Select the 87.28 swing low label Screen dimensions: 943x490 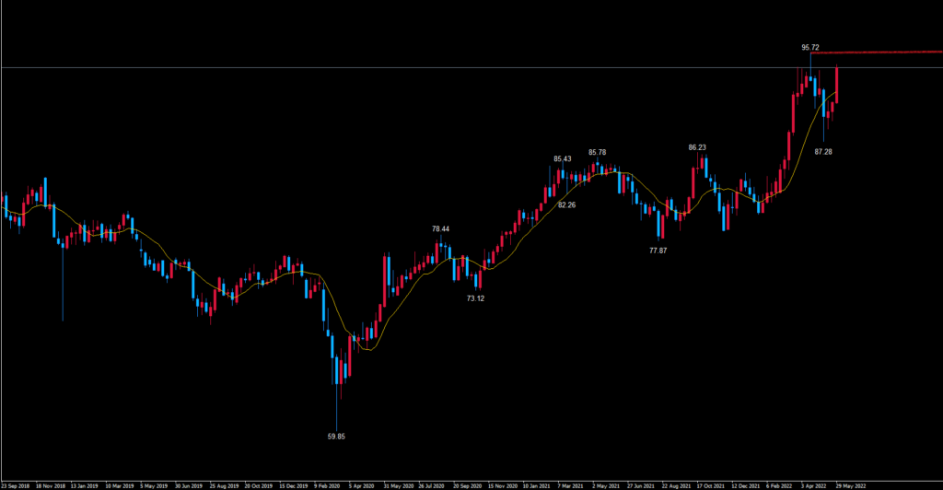point(823,151)
